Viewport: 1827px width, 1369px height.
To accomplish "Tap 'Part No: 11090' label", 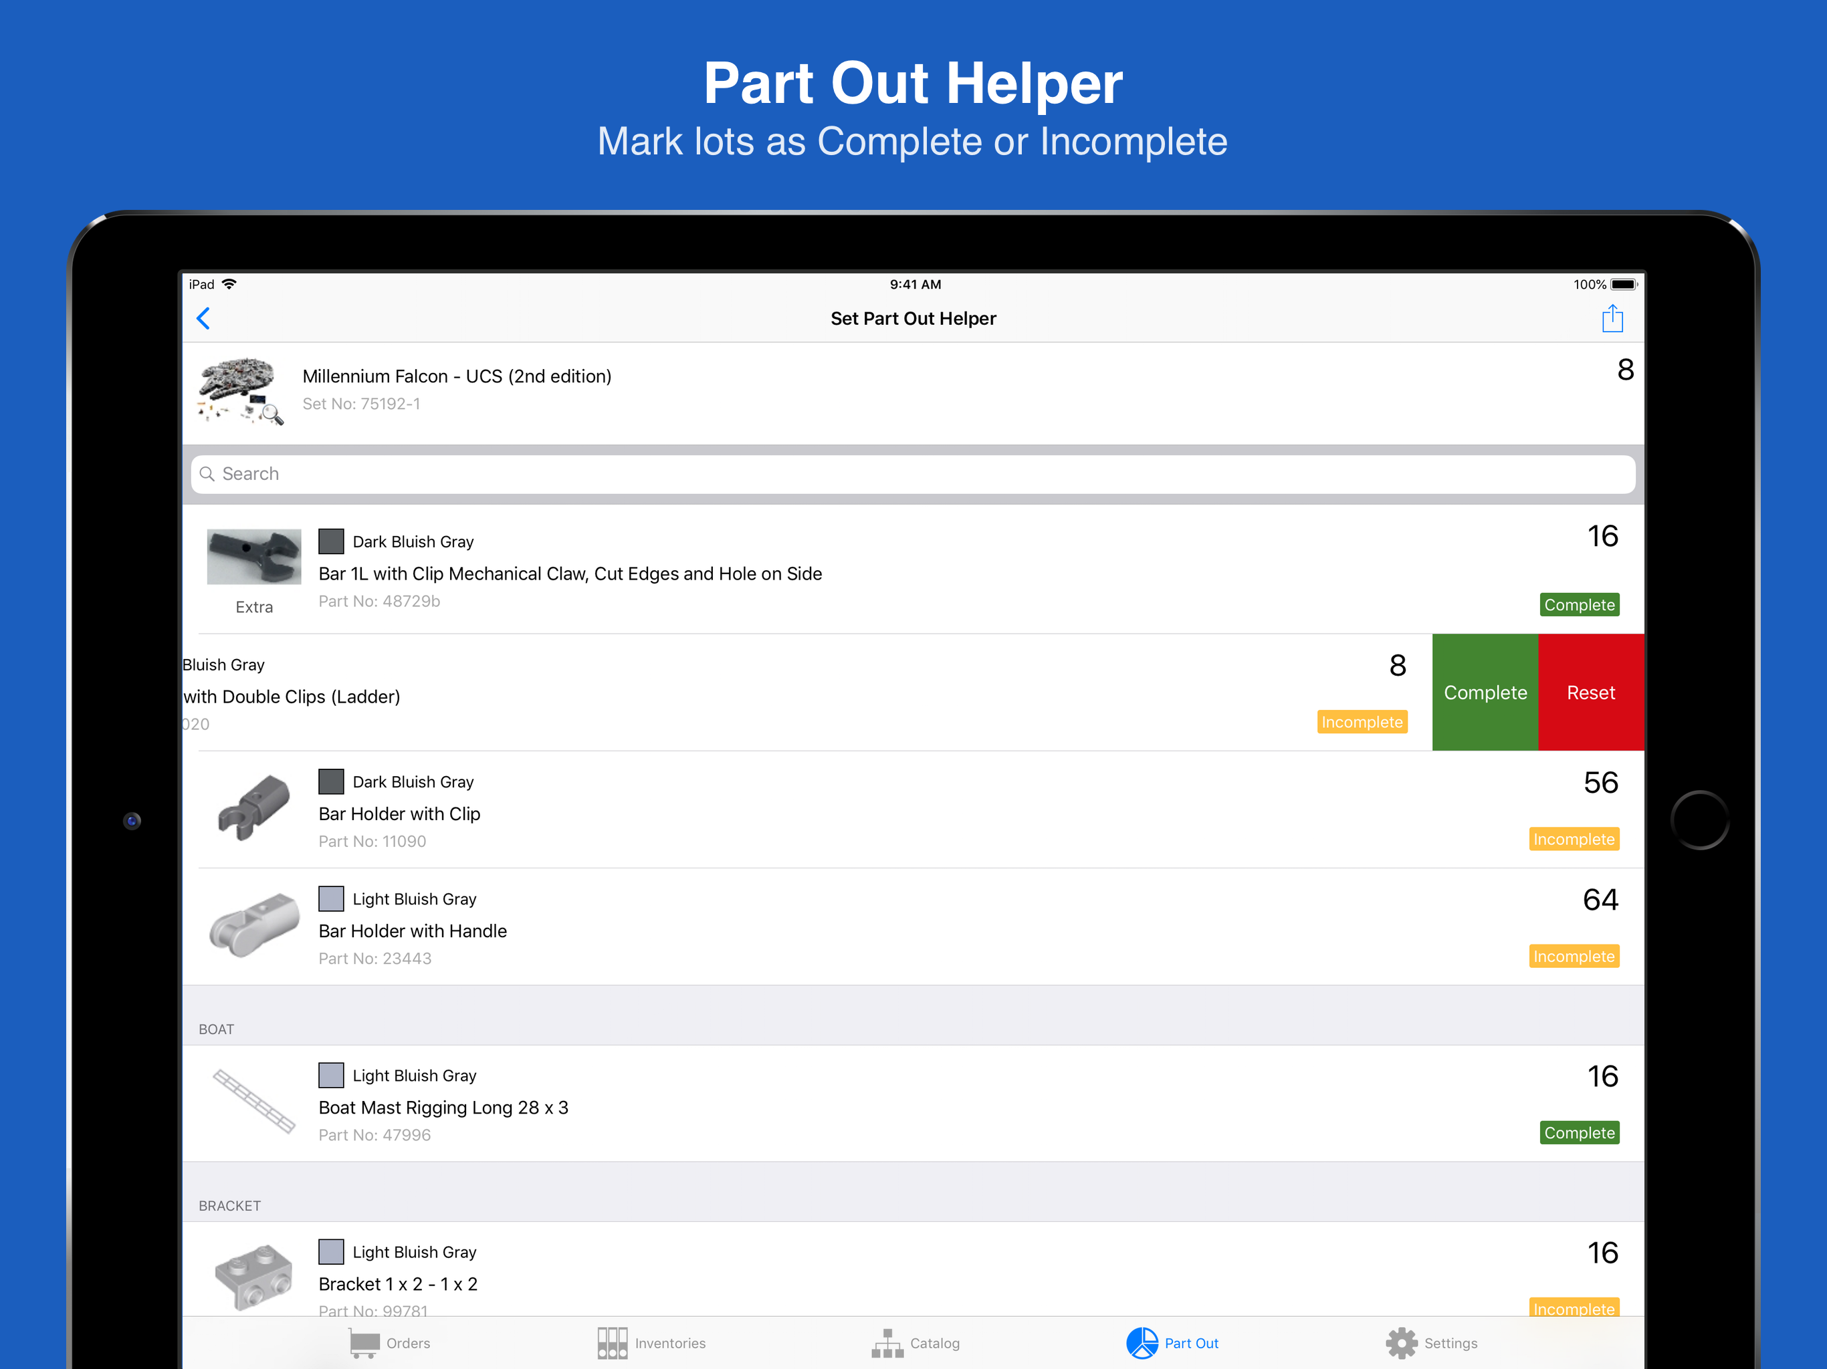I will (x=372, y=842).
